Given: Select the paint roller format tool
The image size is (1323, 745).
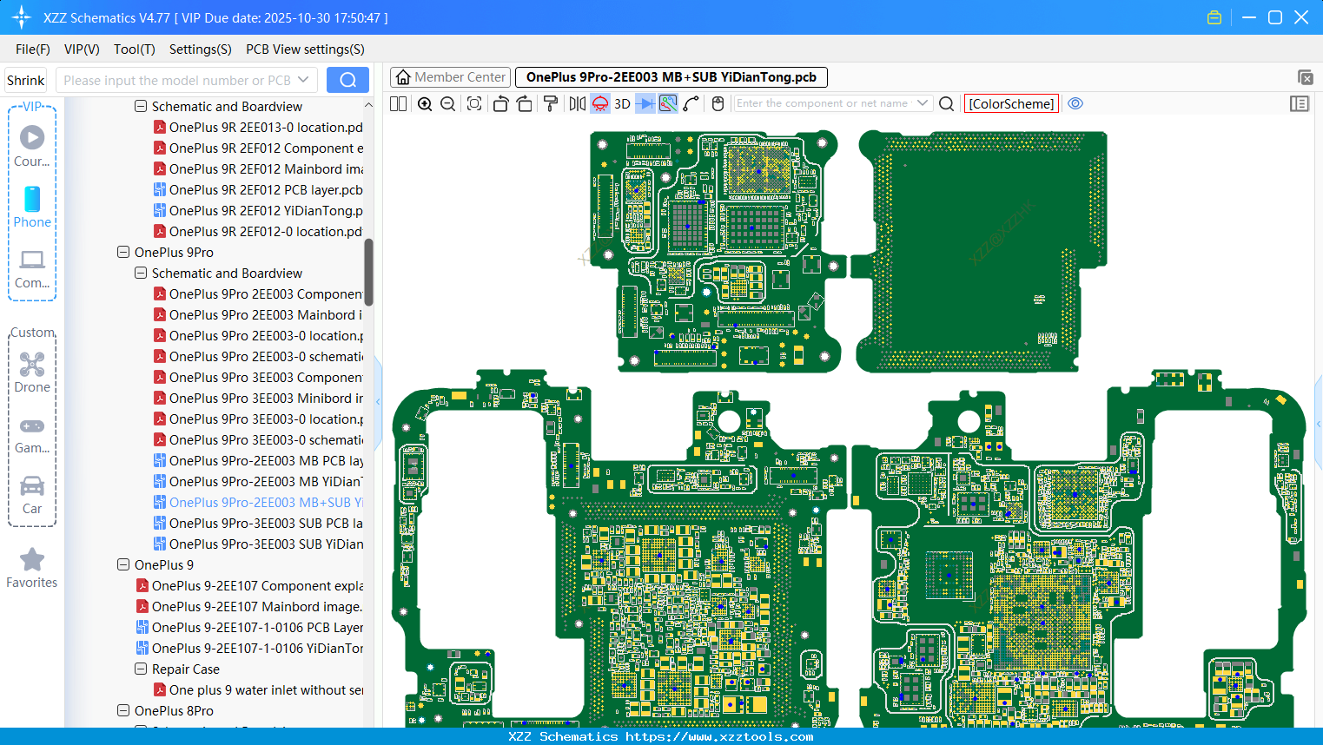Looking at the screenshot, I should pos(551,104).
